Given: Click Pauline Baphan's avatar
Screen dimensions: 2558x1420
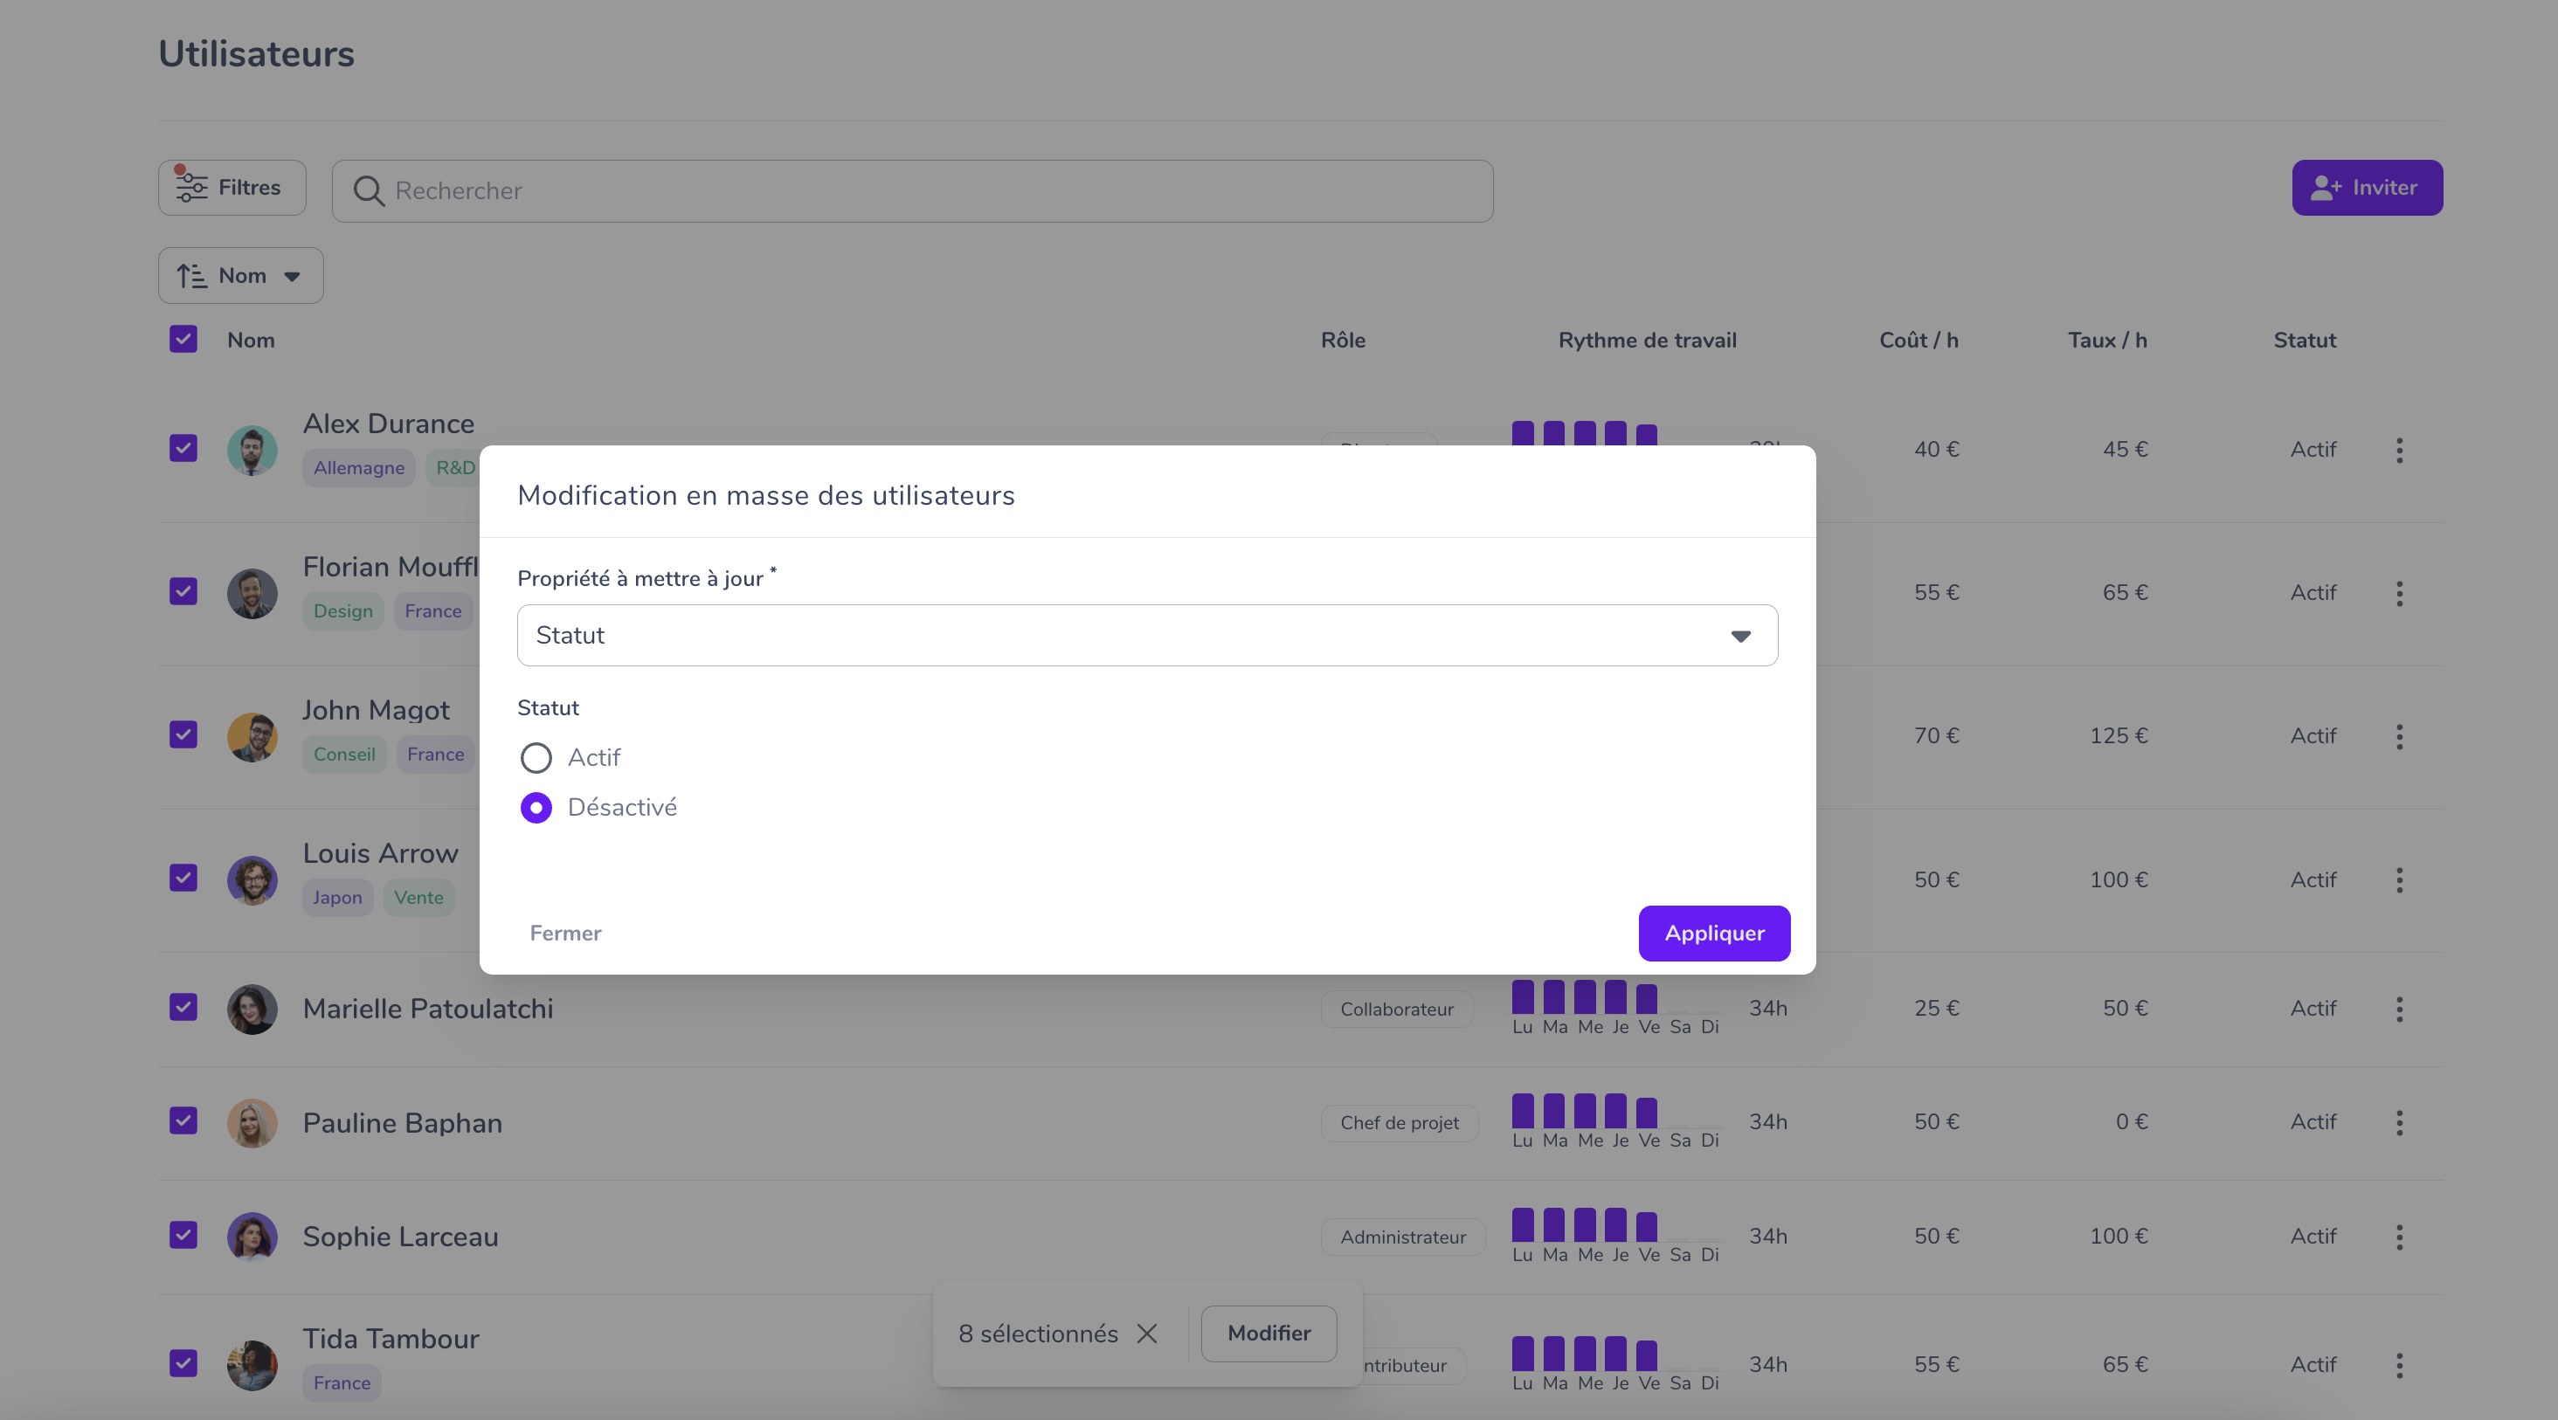Looking at the screenshot, I should pyautogui.click(x=252, y=1123).
